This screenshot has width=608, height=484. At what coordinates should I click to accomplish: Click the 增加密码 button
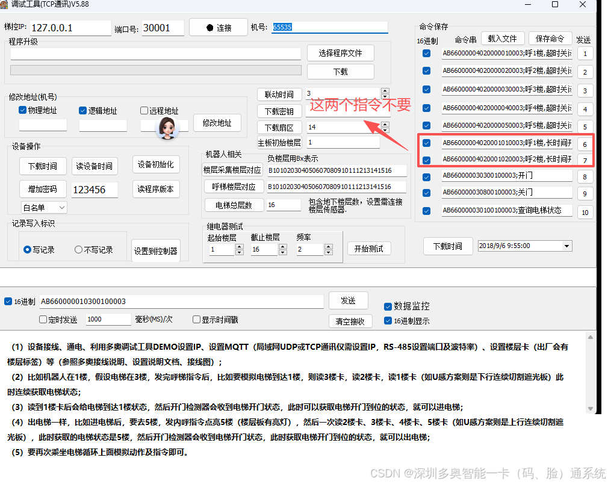pyautogui.click(x=43, y=189)
